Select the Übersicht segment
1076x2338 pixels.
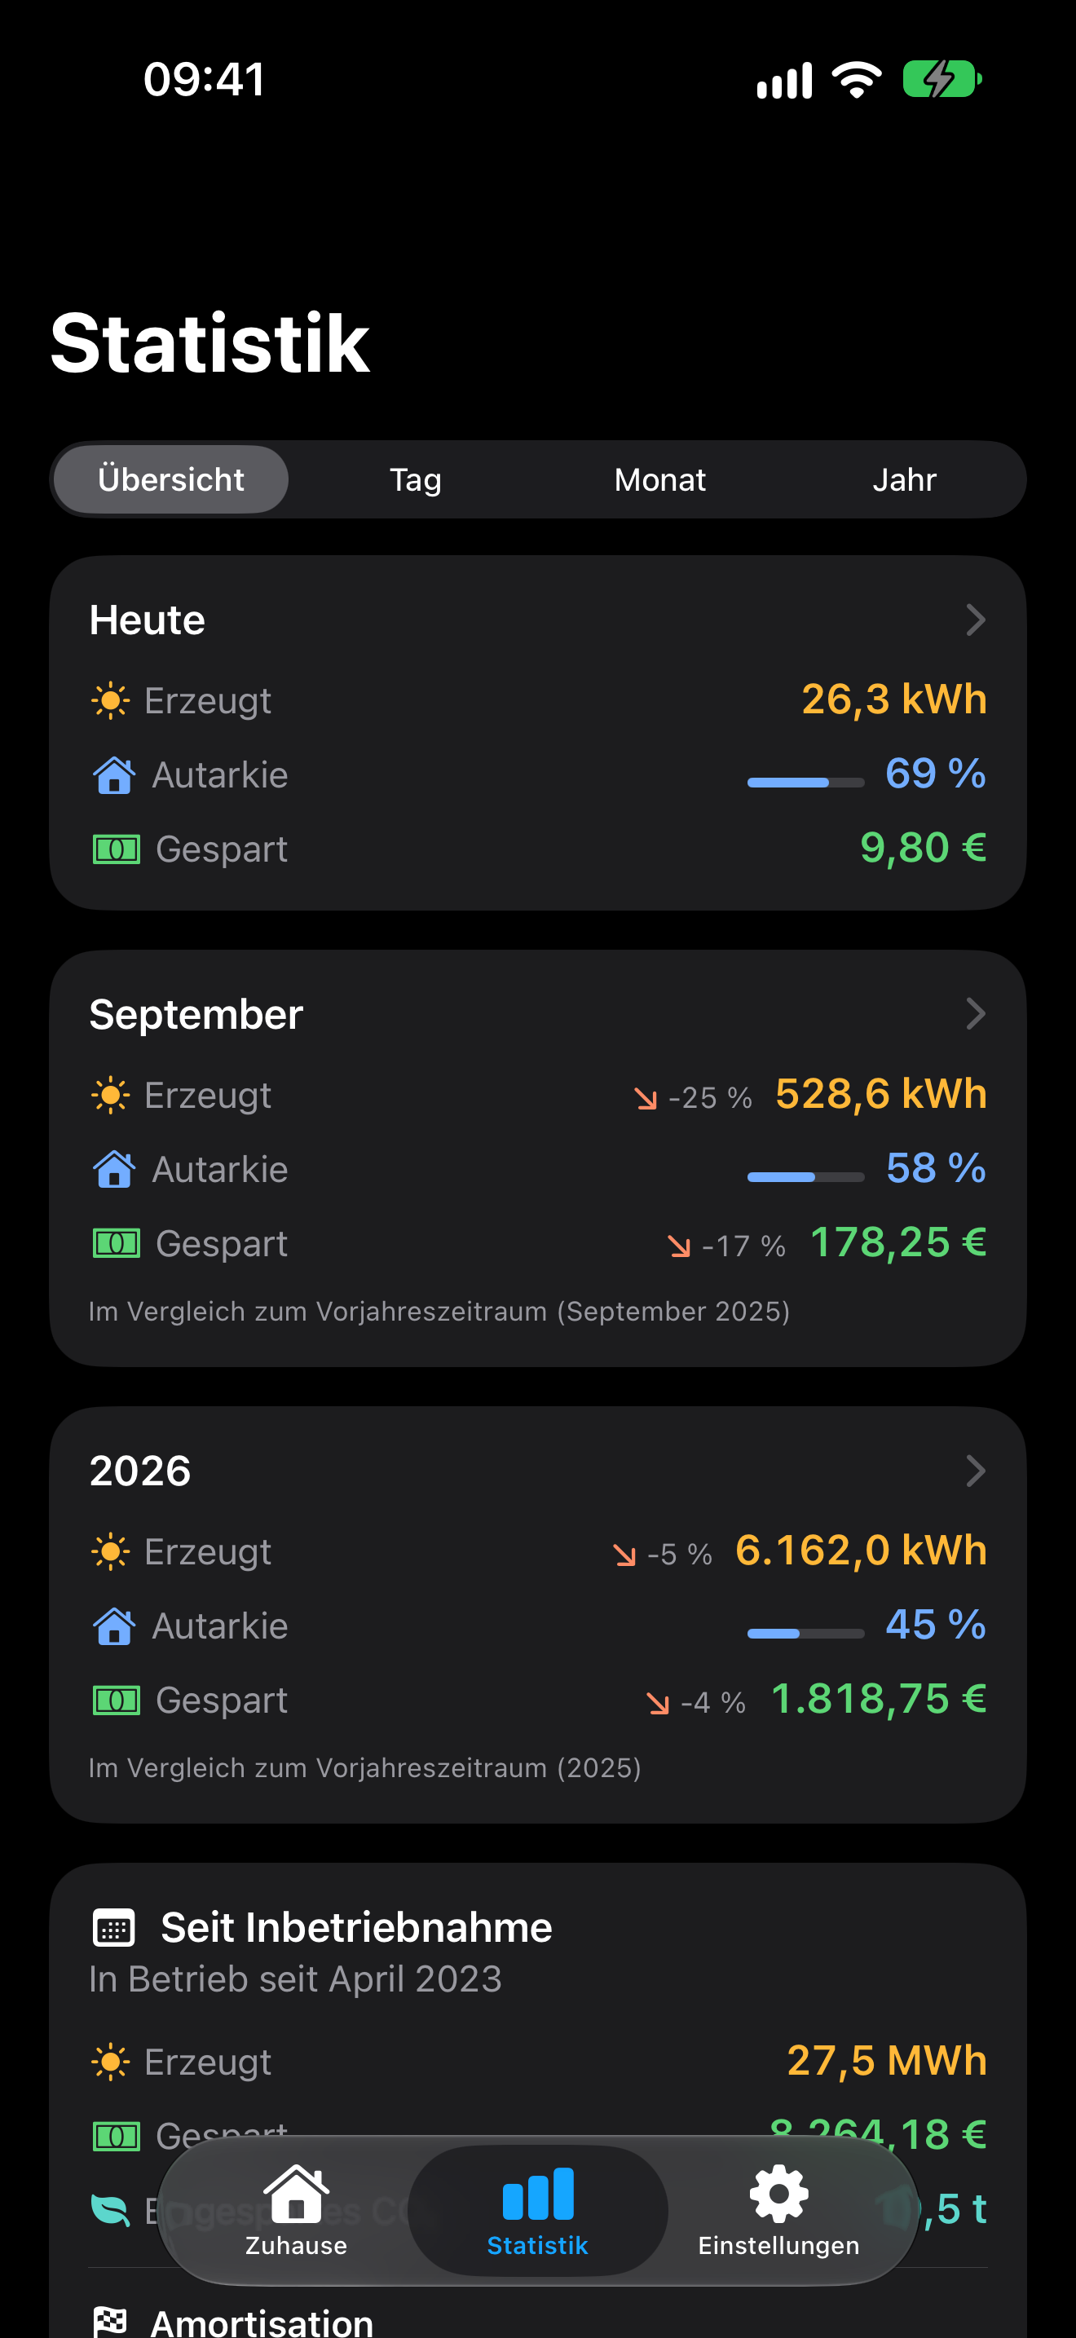[170, 479]
